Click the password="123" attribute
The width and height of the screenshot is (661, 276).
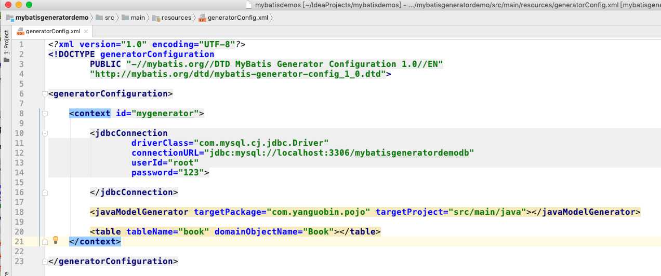pyautogui.click(x=167, y=173)
